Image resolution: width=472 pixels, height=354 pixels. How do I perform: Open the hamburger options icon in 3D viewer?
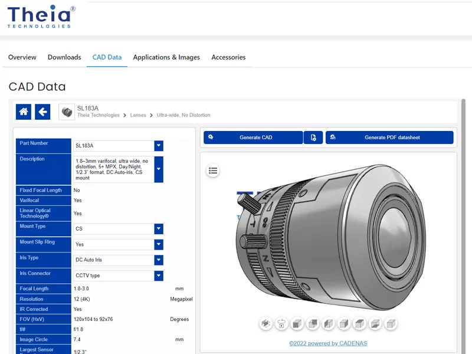[x=212, y=171]
